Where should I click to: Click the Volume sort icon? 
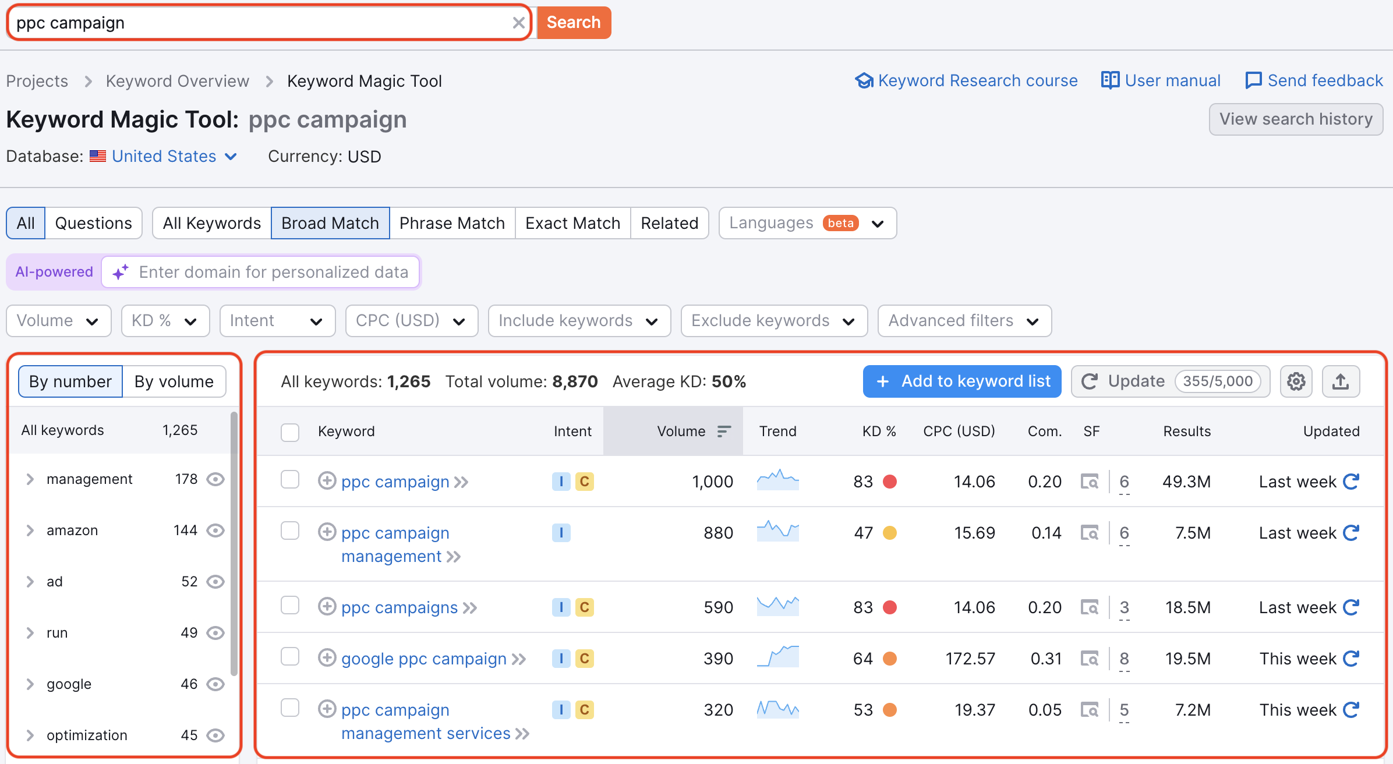[724, 431]
